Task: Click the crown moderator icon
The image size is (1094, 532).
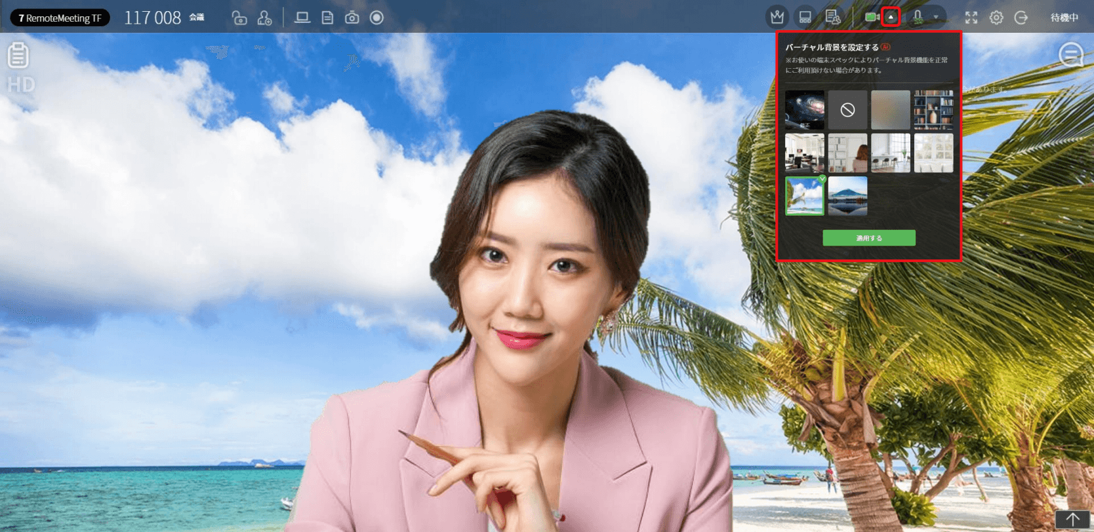Action: [x=777, y=18]
